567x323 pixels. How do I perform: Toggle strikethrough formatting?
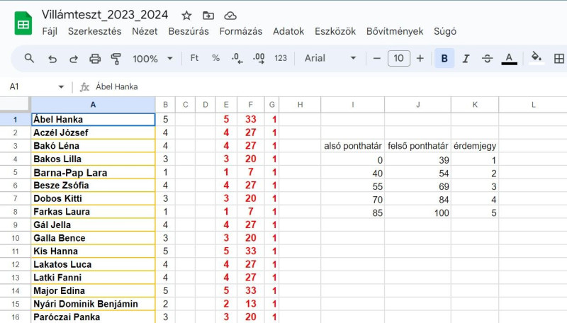click(487, 59)
